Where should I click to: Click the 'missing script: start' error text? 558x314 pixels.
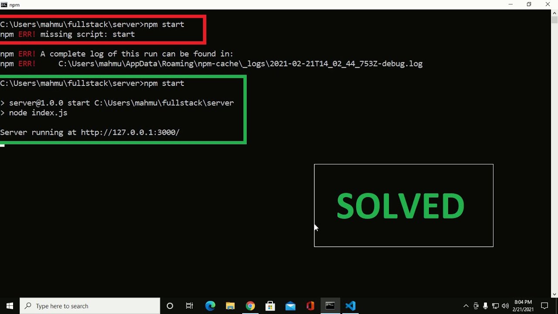(88, 34)
